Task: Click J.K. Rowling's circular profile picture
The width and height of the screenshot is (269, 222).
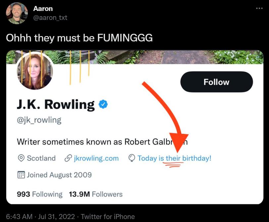Action: pos(35,73)
